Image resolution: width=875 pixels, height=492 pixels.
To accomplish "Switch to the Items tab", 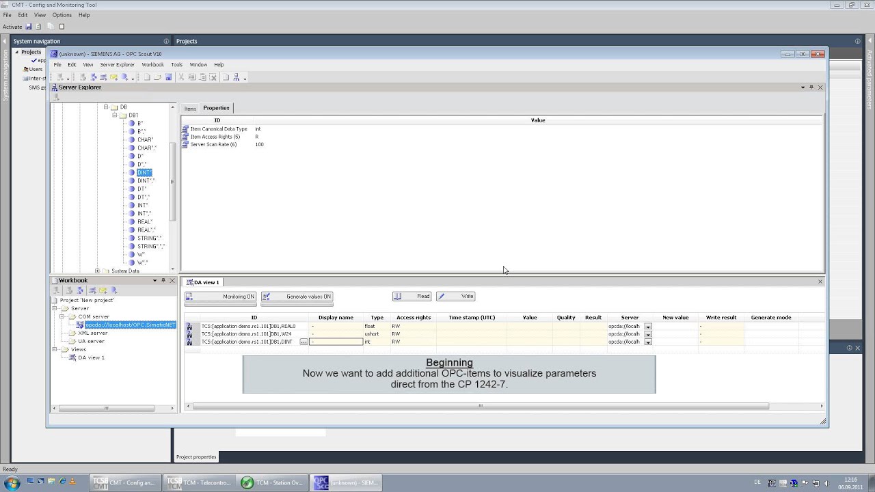I will (190, 109).
